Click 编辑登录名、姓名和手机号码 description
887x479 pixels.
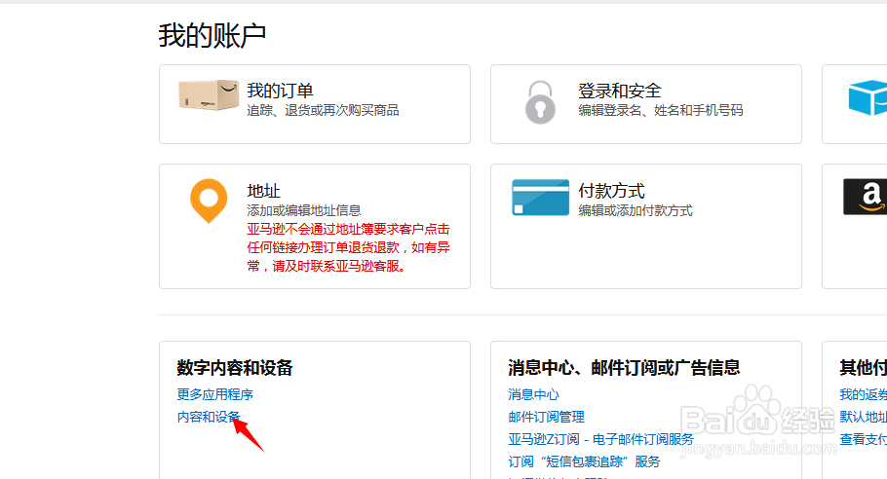[660, 110]
